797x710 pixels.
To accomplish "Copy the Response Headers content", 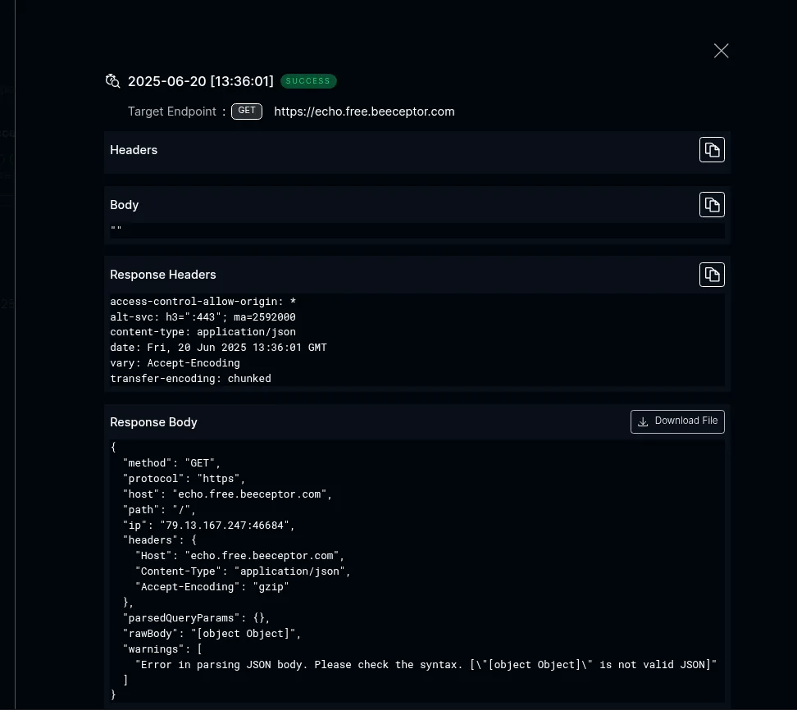I will click(x=711, y=275).
